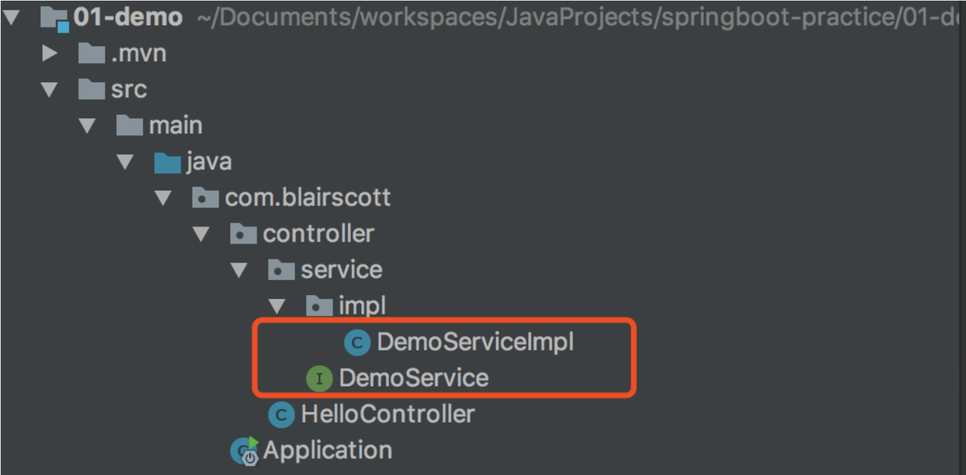The image size is (966, 475).
Task: Click the service package icon
Action: (x=281, y=270)
